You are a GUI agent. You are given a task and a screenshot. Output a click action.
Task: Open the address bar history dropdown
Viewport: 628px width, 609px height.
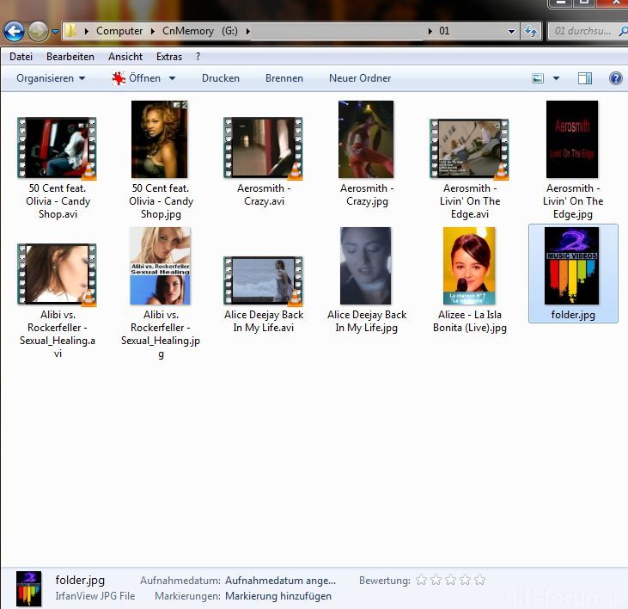click(x=511, y=31)
